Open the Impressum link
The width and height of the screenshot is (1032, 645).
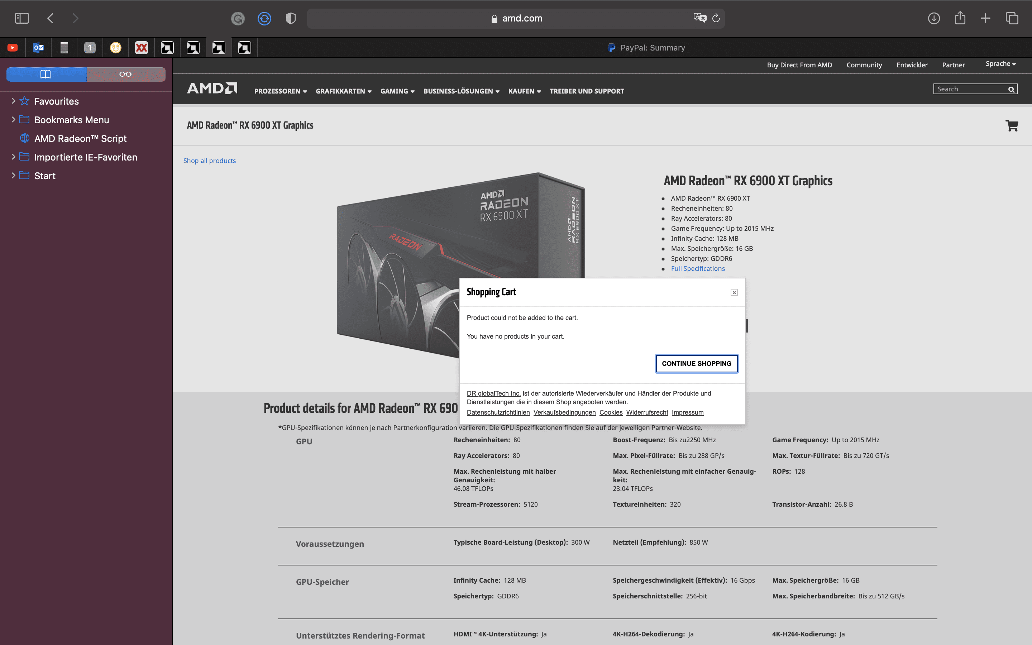(x=687, y=412)
